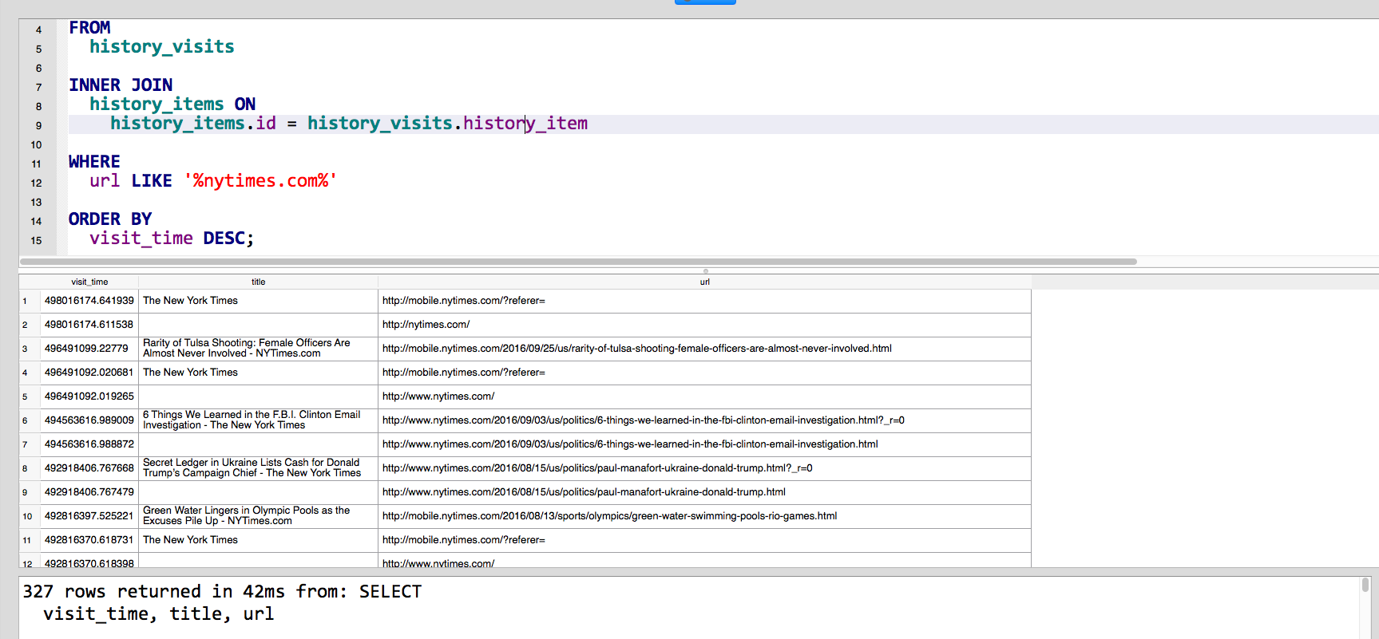The width and height of the screenshot is (1379, 639).
Task: Click the title column header
Action: click(x=258, y=282)
